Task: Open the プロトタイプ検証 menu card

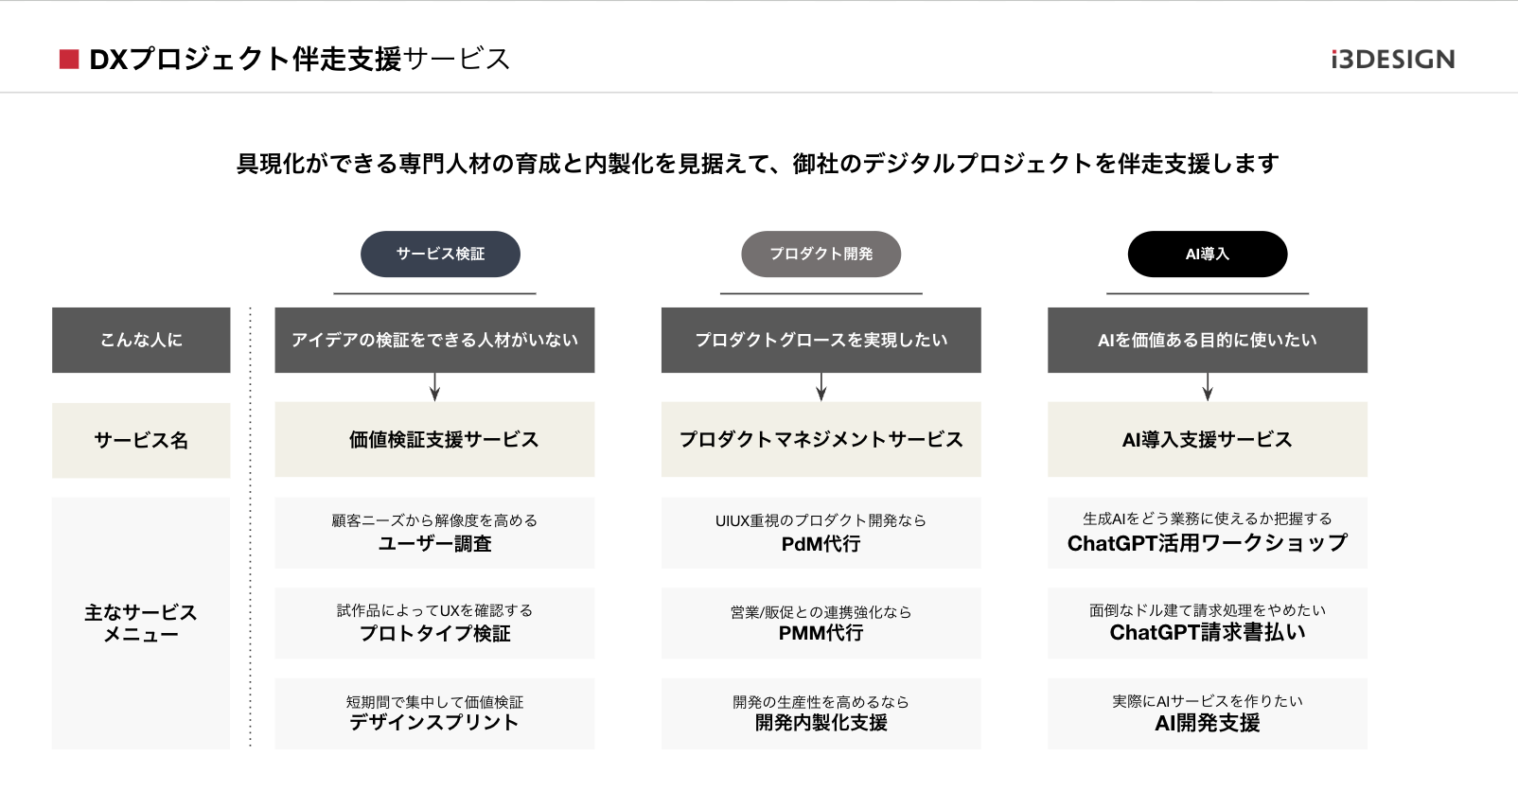Action: [434, 623]
